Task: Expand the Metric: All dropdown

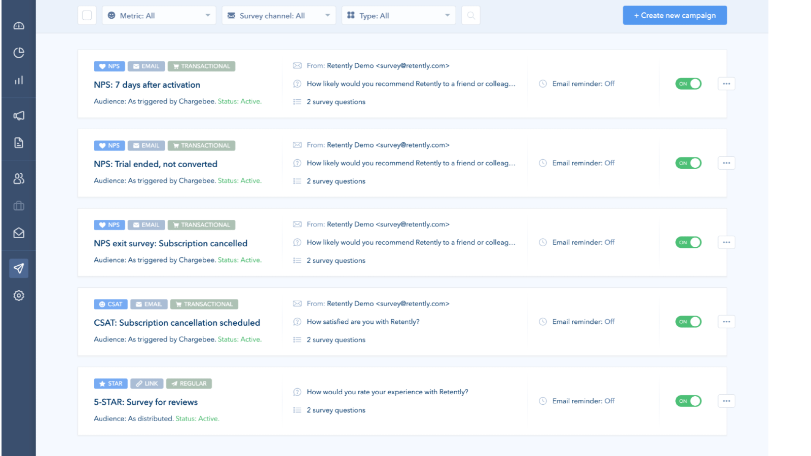Action: point(159,16)
